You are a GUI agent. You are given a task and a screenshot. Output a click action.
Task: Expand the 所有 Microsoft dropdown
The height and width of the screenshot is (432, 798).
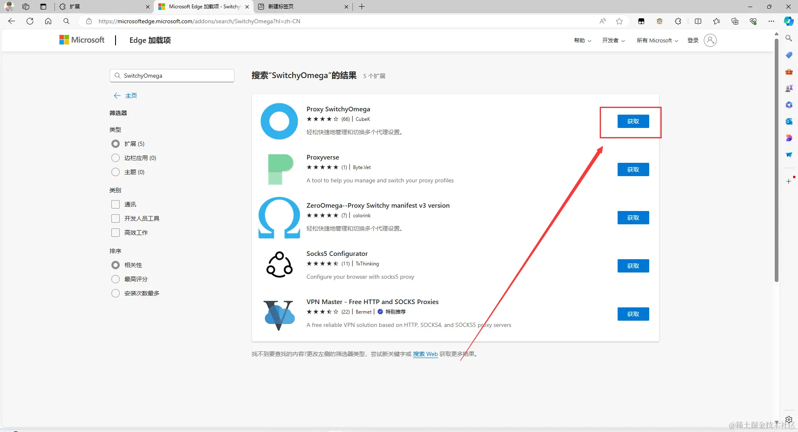pos(657,40)
